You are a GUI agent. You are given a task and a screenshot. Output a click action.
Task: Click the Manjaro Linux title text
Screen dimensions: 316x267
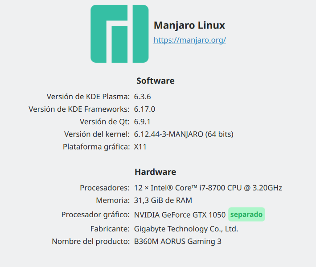(x=189, y=25)
